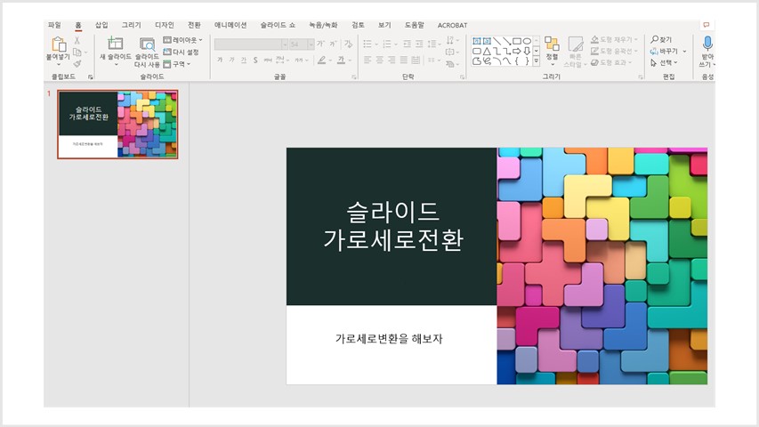Toggle Justify alignment for paragraph
The width and height of the screenshot is (759, 427).
(x=404, y=60)
